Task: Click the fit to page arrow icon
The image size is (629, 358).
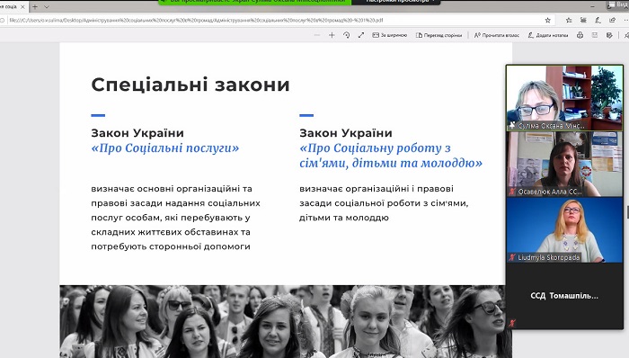Action: (x=361, y=35)
